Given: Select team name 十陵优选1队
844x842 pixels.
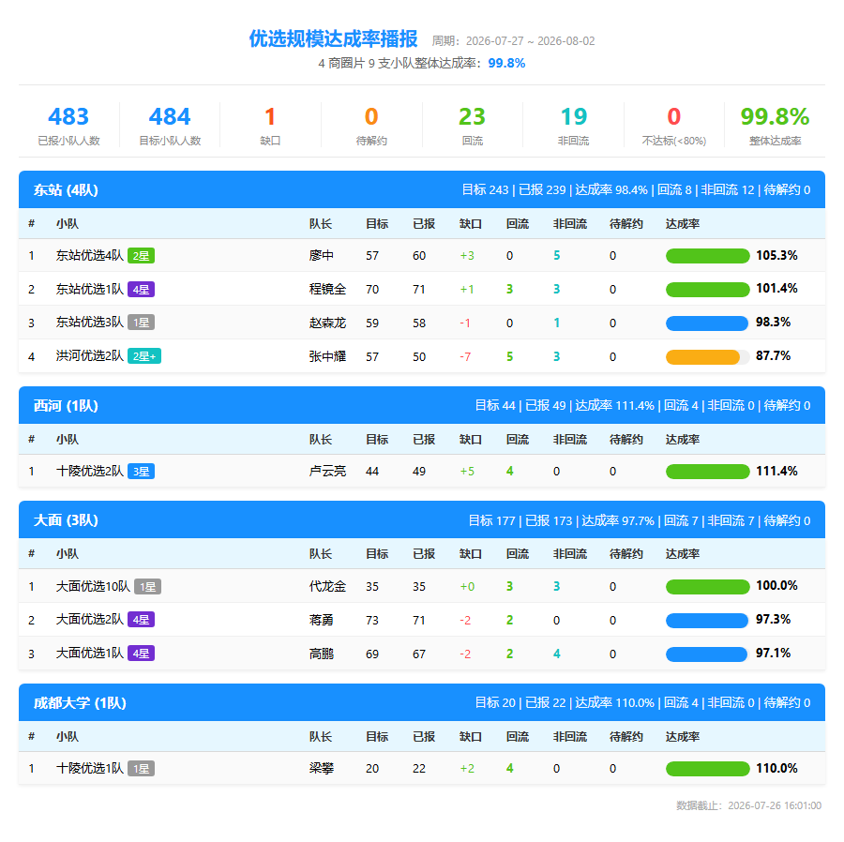Looking at the screenshot, I should pyautogui.click(x=90, y=769).
